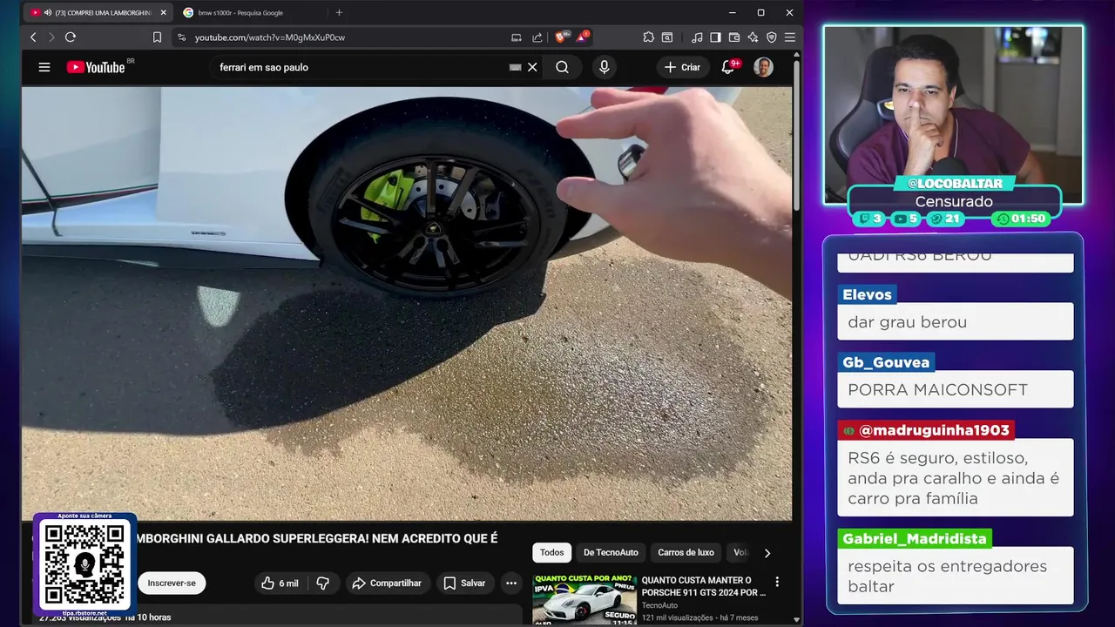The height and width of the screenshot is (627, 1115).
Task: Close the Lamborghini YouTube tab
Action: [x=163, y=13]
